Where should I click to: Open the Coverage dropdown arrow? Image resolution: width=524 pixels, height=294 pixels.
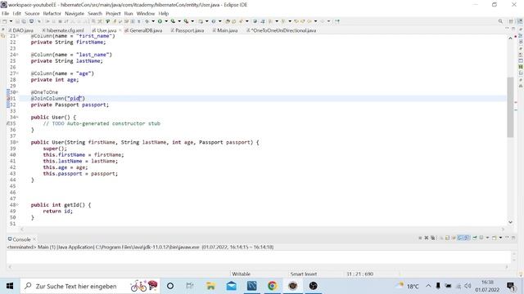coord(179,21)
